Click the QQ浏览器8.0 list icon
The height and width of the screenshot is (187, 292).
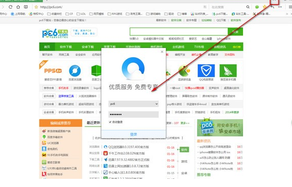point(105,147)
